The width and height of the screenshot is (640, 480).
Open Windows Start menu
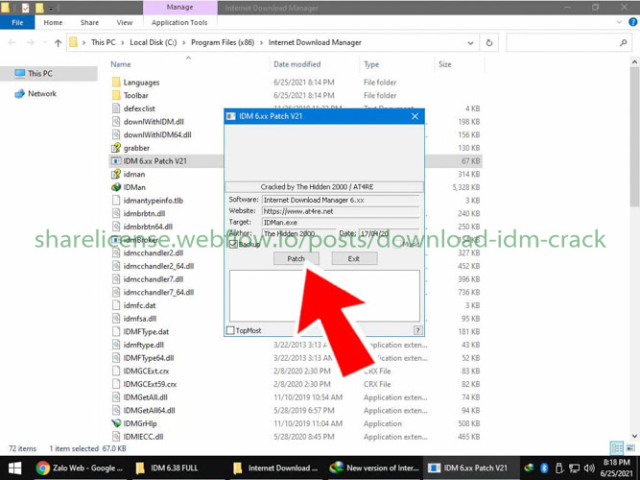pyautogui.click(x=15, y=468)
